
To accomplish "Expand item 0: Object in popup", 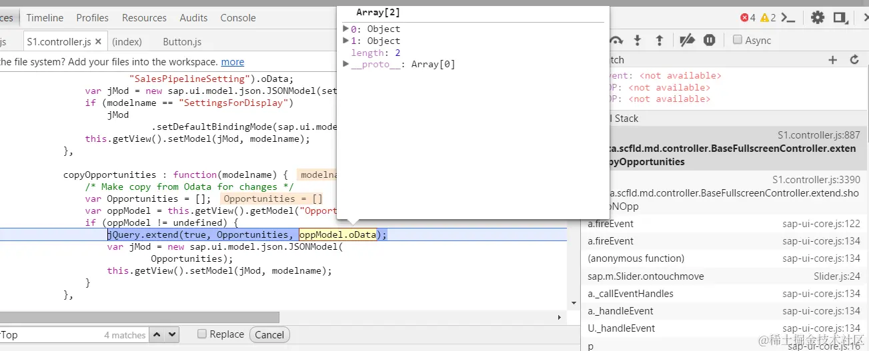I will [345, 29].
